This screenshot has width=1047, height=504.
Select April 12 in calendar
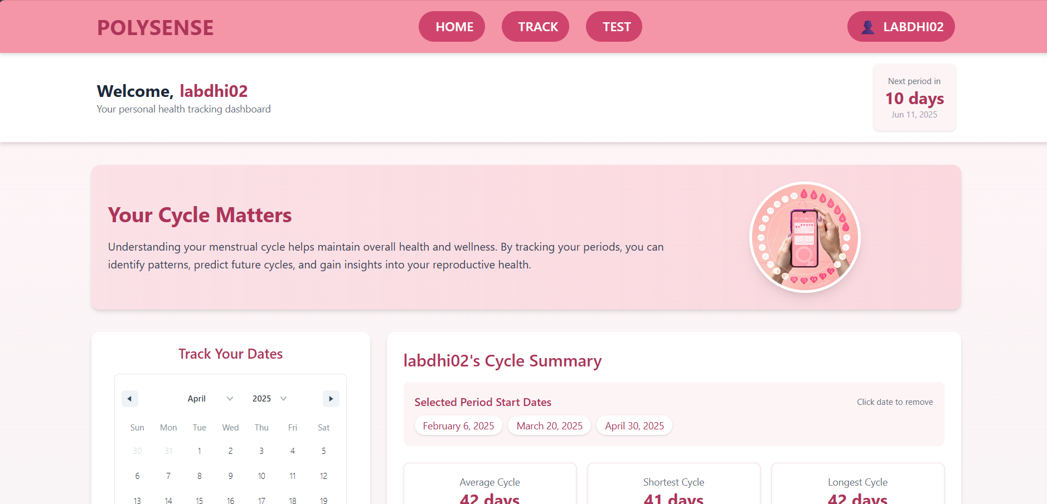click(x=323, y=476)
